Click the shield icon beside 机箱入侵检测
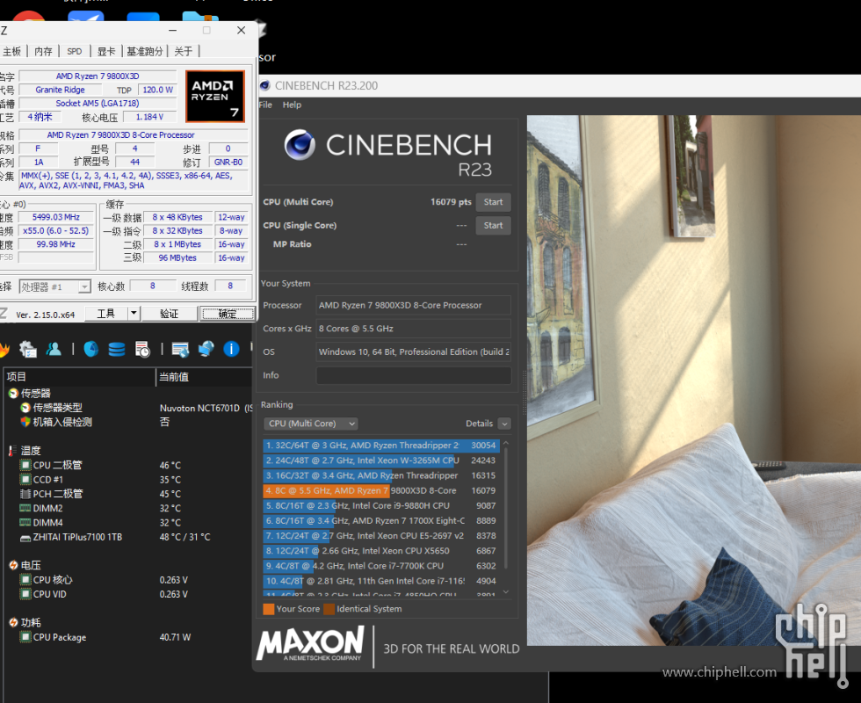861x703 pixels. click(25, 422)
